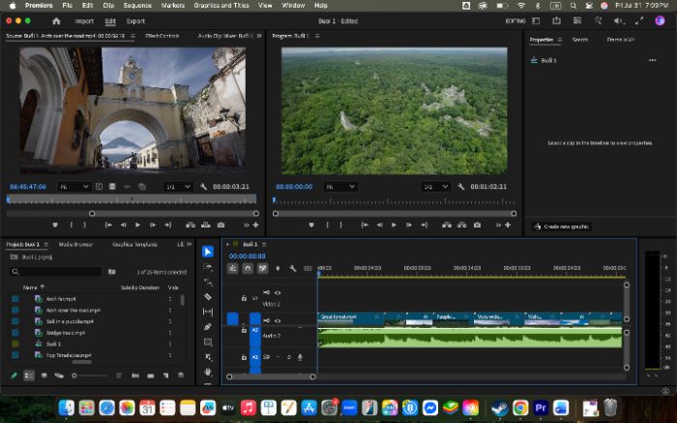Expand Source panel group overflow chevrons
Viewport: 677px width, 423px height.
(259, 36)
